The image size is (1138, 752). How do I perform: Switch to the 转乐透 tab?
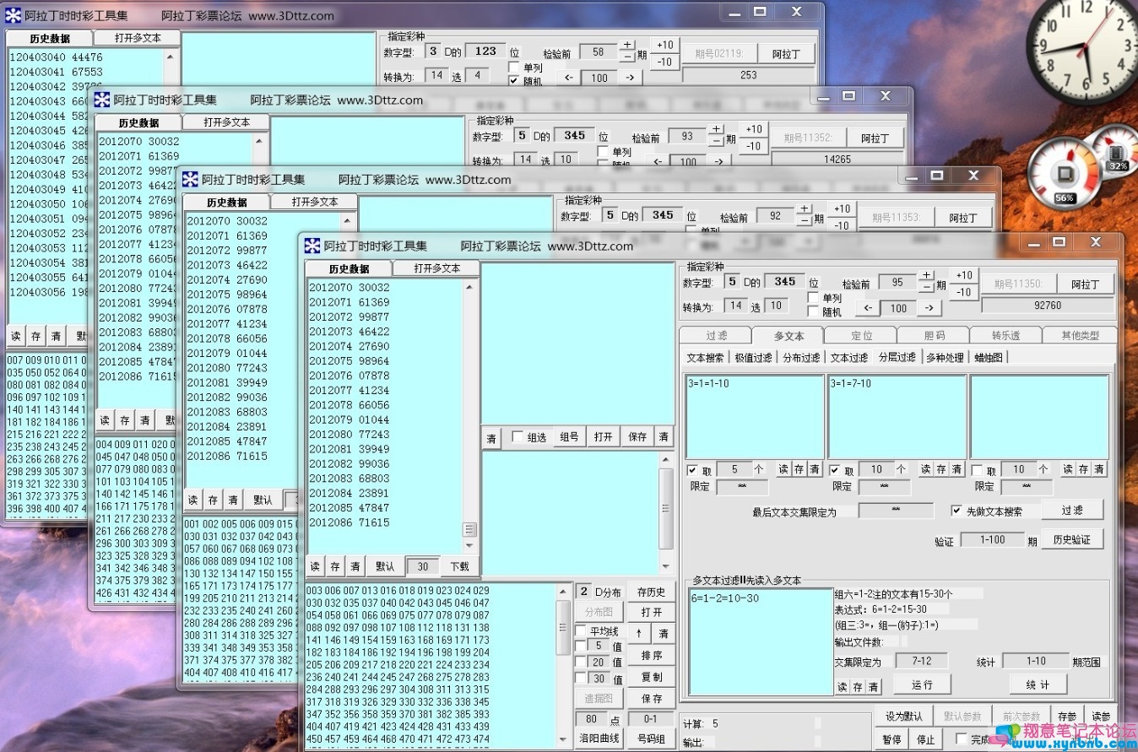point(1006,335)
